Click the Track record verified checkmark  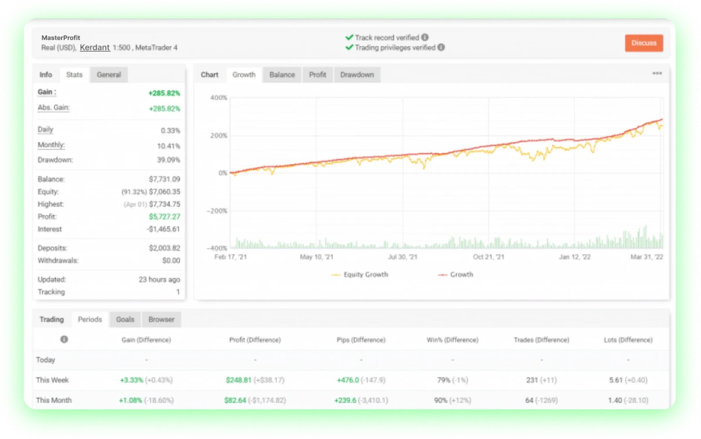coord(349,37)
